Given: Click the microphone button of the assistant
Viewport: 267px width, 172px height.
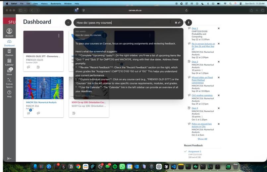Looking at the screenshot, I should click(x=188, y=23).
